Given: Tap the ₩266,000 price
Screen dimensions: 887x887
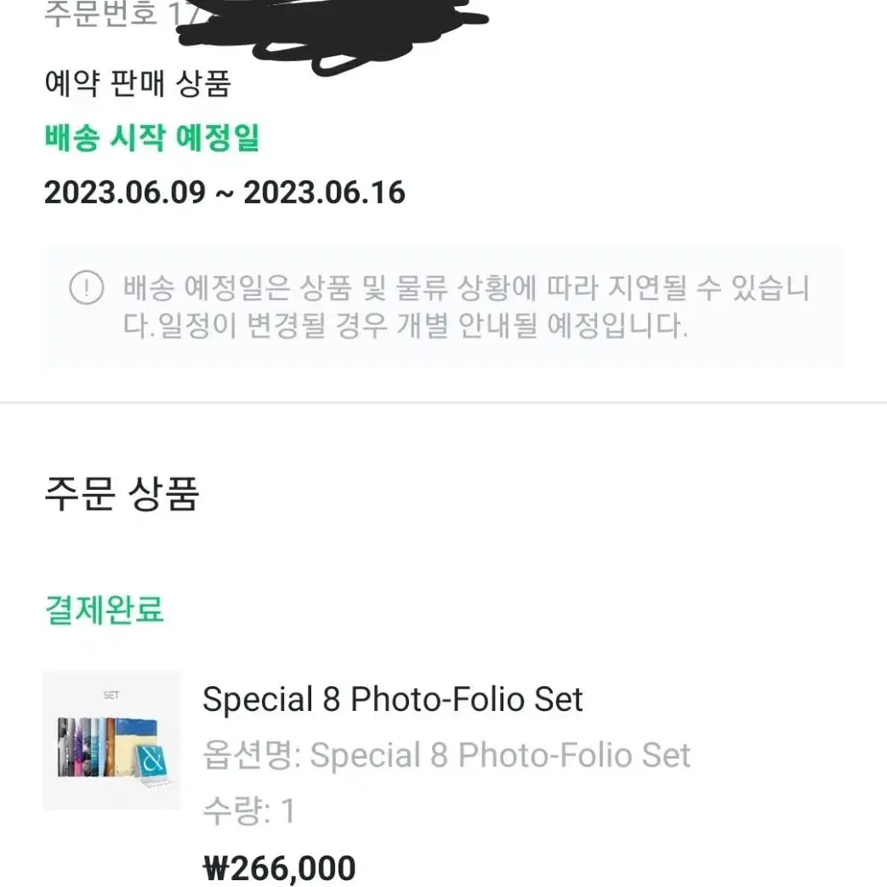Looking at the screenshot, I should 280,867.
